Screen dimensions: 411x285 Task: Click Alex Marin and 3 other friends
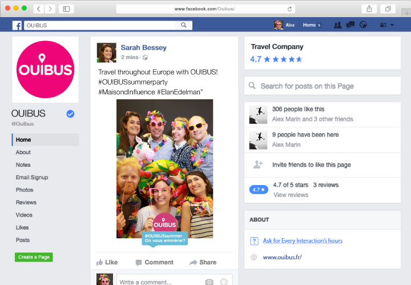(312, 119)
